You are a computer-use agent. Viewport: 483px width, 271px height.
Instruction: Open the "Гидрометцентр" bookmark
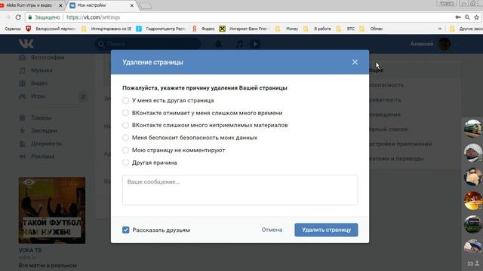click(161, 29)
